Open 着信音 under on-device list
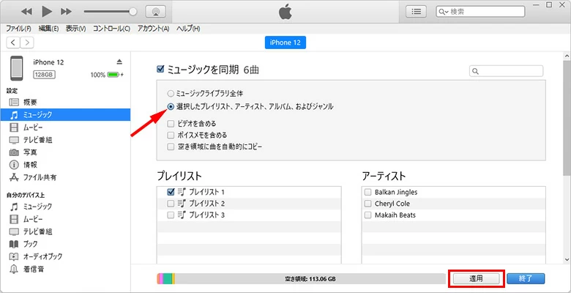 pos(32,269)
